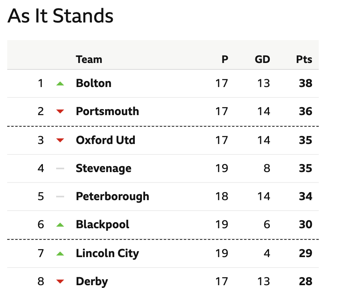
Task: Click Bolton's 38 points value
Action: click(306, 83)
